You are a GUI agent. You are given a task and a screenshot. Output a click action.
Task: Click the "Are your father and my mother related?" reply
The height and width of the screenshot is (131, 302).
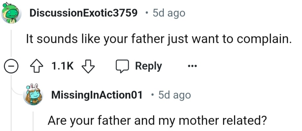click(157, 121)
